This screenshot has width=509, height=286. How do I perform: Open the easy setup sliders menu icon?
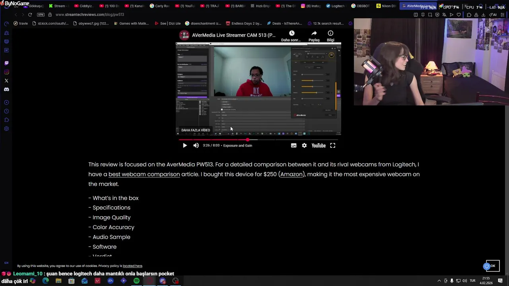click(503, 15)
